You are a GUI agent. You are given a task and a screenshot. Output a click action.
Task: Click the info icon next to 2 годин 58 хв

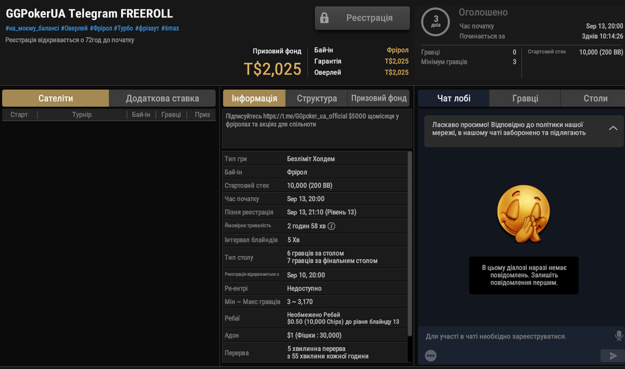pos(331,226)
